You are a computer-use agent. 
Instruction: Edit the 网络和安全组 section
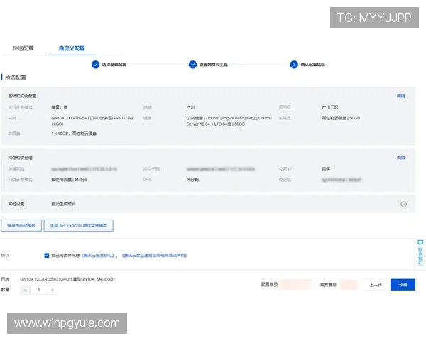point(400,158)
